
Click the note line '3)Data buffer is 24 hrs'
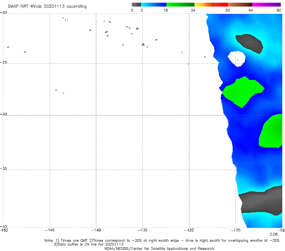[x=89, y=244]
